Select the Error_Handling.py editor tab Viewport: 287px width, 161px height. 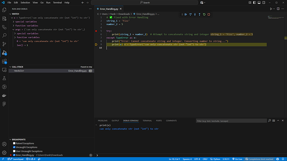109,9
